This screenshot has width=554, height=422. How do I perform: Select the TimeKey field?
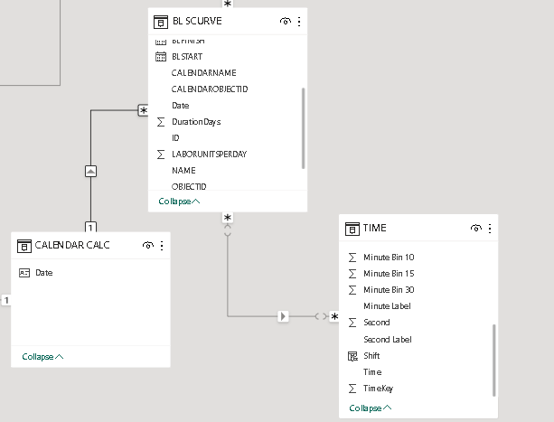(378, 388)
